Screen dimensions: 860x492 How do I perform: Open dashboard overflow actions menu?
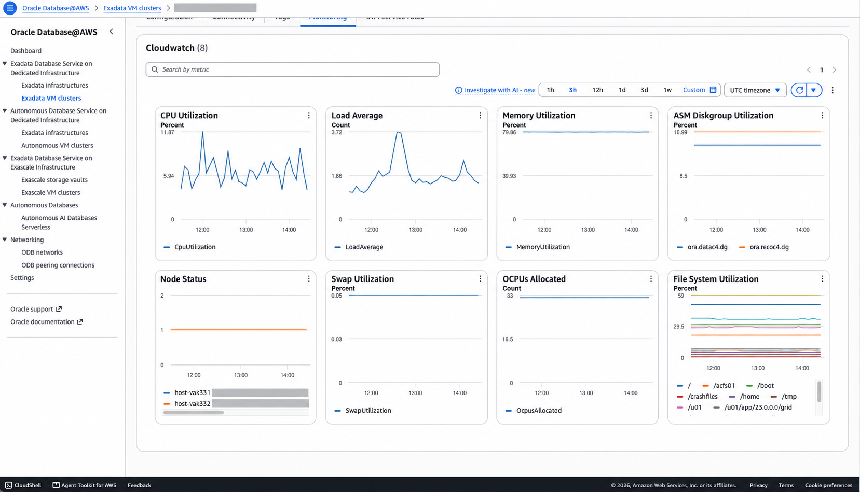tap(832, 90)
